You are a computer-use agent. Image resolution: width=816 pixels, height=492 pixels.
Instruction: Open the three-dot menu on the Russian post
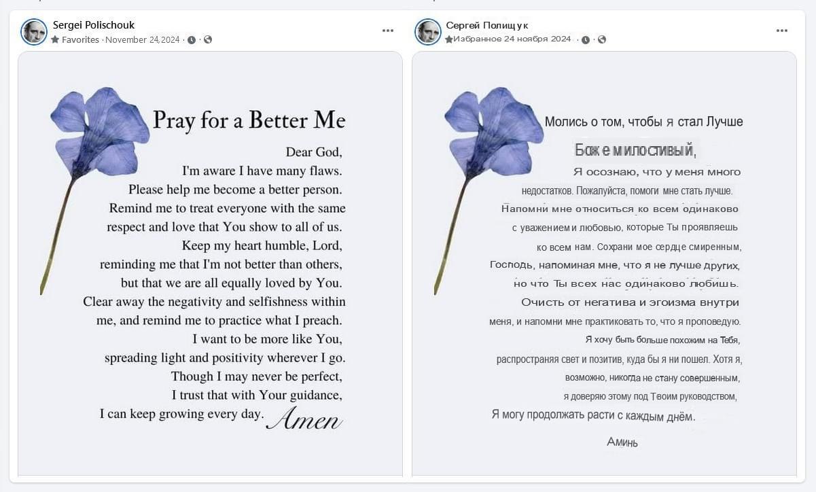coord(782,31)
